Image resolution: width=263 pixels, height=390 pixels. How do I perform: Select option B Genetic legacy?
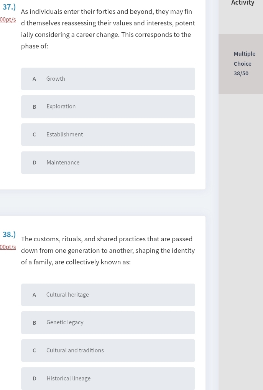pyautogui.click(x=108, y=323)
